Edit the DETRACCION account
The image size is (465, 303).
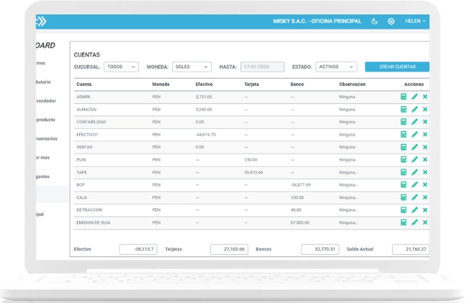click(414, 210)
